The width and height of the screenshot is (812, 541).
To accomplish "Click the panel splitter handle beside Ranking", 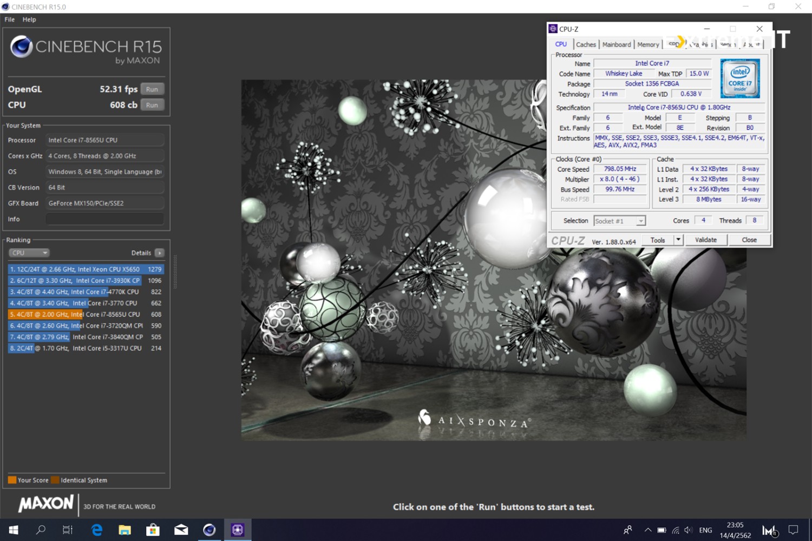I will point(175,272).
